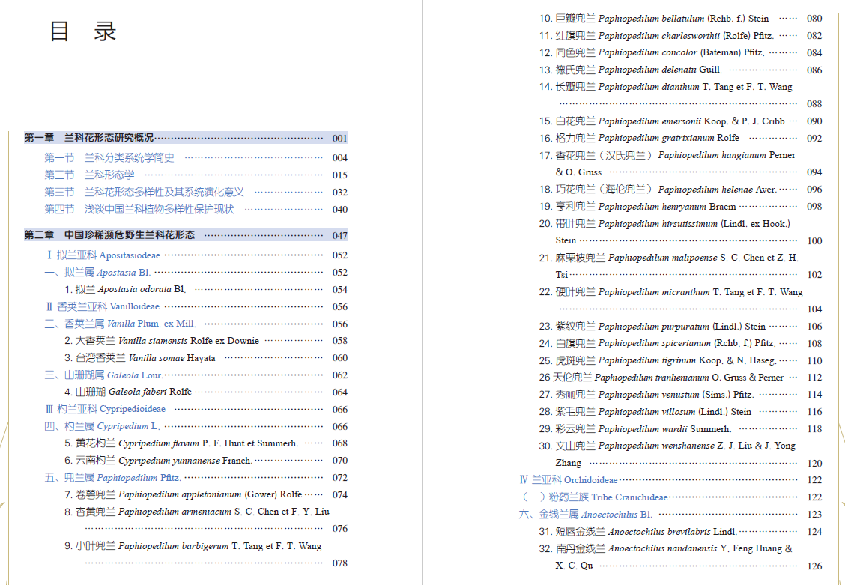This screenshot has height=585, width=845.
Task: Select 15. 白花兜兰 Paphiopedilum emersonii entry
Action: click(680, 121)
